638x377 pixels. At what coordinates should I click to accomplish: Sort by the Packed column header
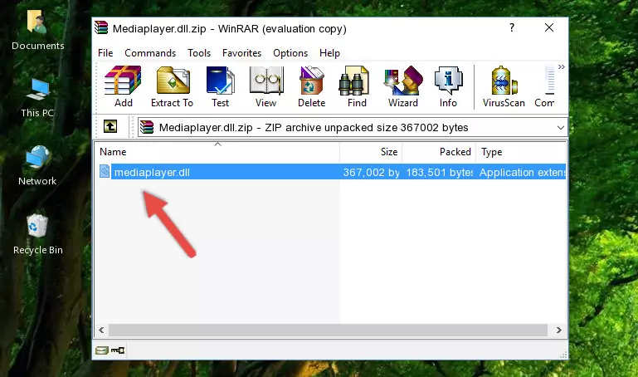[x=439, y=152]
